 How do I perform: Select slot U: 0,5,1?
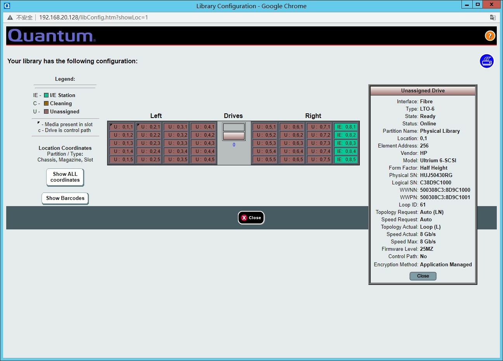265,127
